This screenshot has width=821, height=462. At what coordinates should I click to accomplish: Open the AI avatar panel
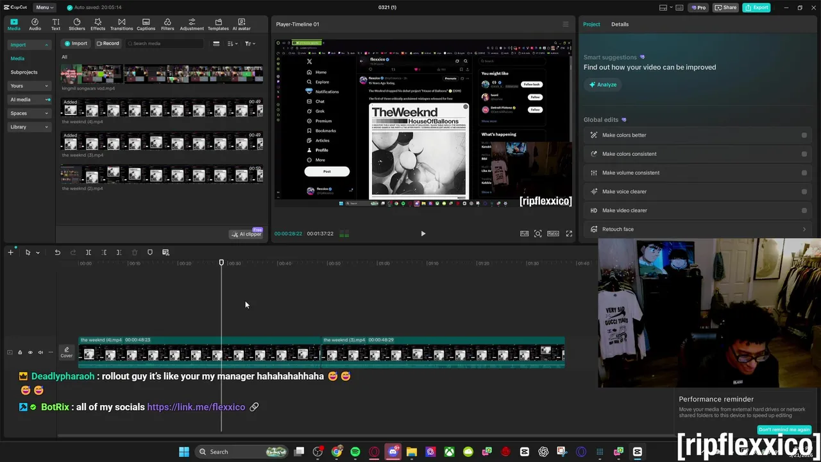(x=242, y=24)
